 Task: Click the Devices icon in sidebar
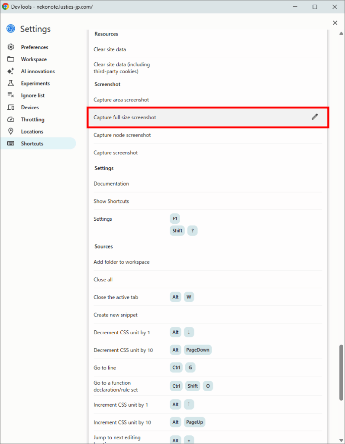(11, 108)
